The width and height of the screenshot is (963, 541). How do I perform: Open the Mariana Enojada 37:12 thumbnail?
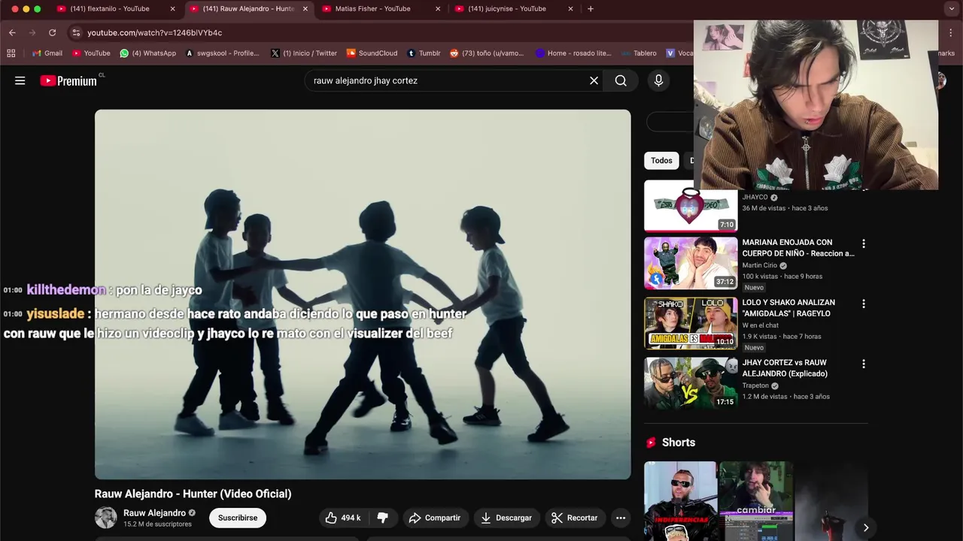(x=691, y=263)
